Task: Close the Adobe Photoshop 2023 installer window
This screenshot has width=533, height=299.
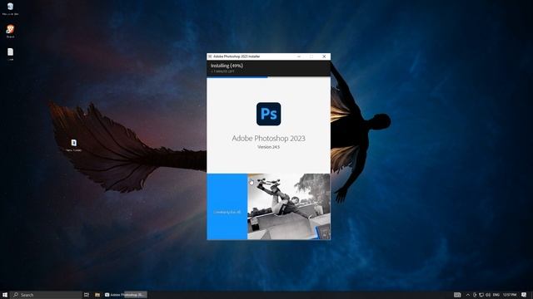Action: coord(324,56)
